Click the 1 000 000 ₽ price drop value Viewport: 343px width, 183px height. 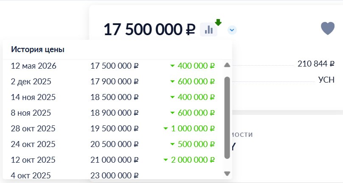click(193, 129)
